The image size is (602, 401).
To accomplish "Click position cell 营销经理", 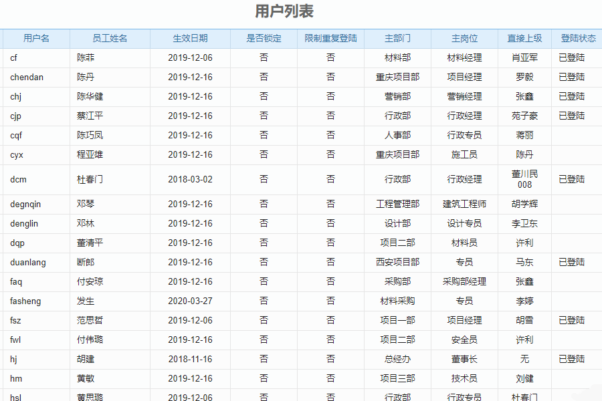I will (465, 97).
